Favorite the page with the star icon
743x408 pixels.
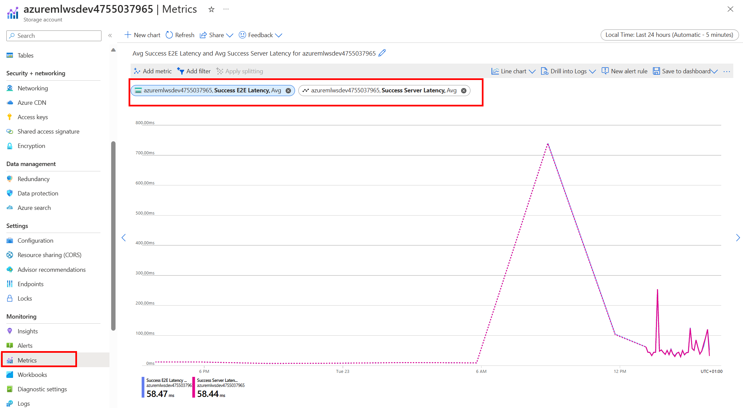[x=211, y=9]
